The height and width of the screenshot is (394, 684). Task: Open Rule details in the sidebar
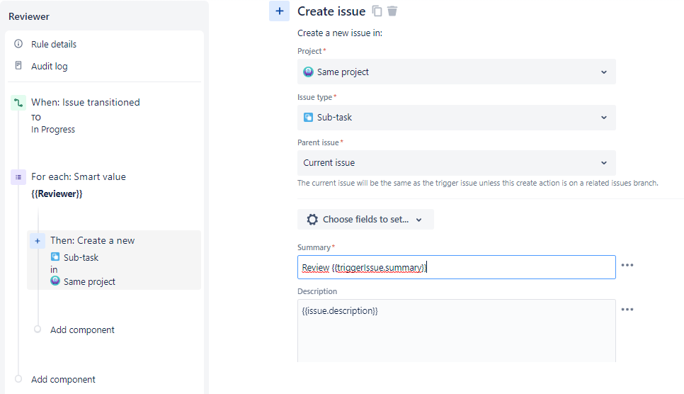pos(54,44)
